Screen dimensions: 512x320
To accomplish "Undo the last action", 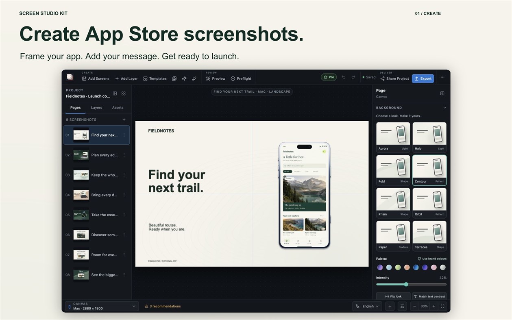I will pos(344,77).
